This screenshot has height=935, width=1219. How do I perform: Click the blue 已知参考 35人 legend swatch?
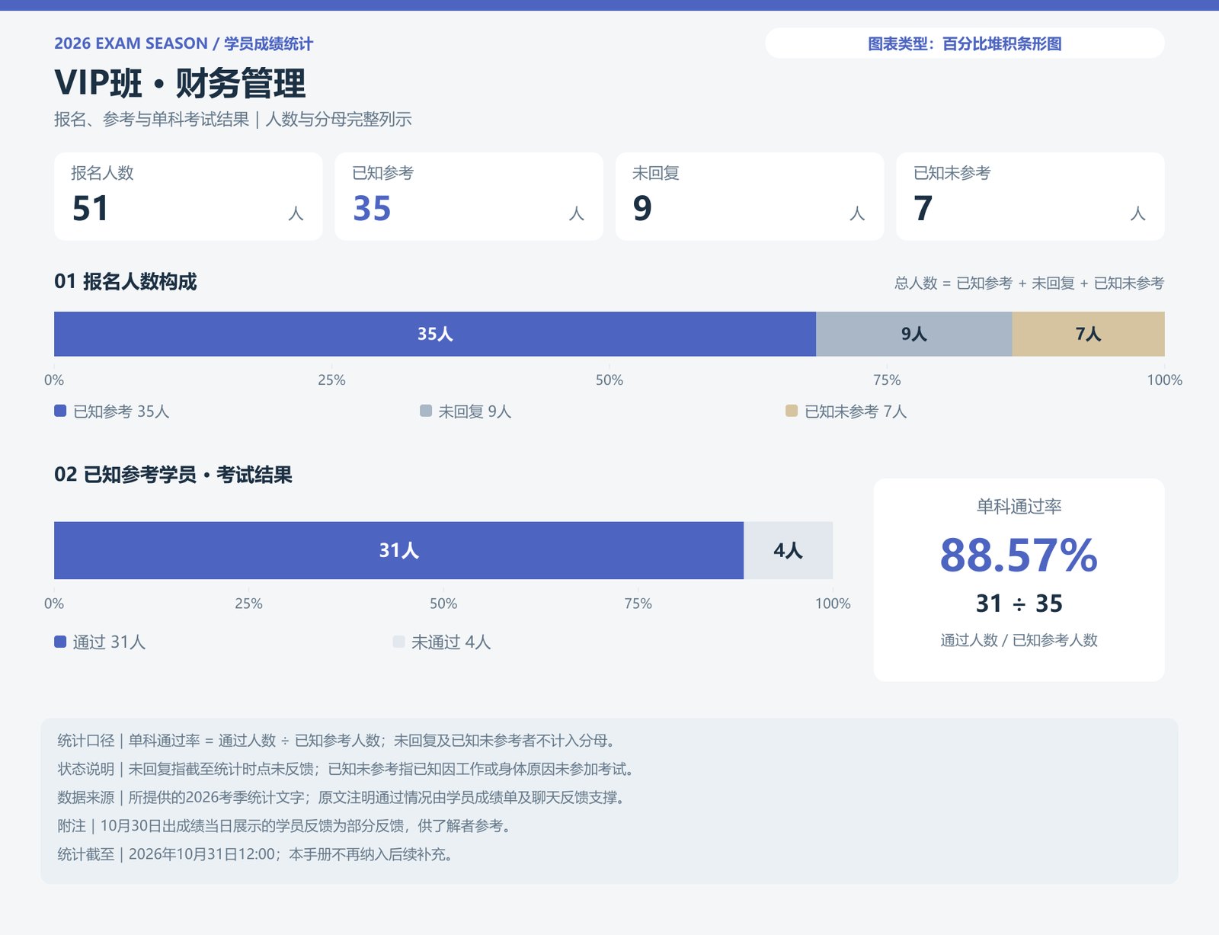60,411
